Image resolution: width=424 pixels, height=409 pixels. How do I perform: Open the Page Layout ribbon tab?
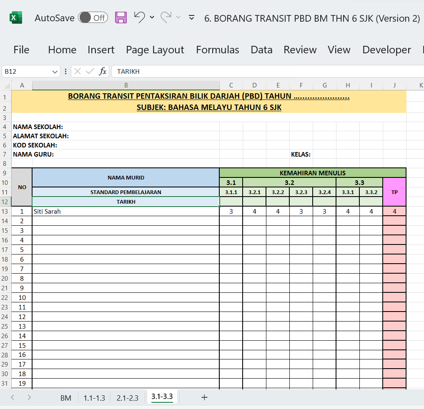(155, 50)
